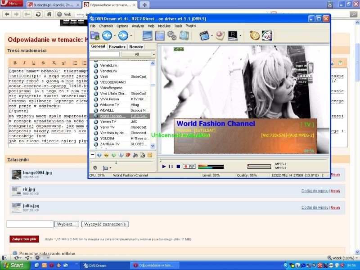
Task: Open dropdown arrow beside the R screen icon
Action: [240, 36]
